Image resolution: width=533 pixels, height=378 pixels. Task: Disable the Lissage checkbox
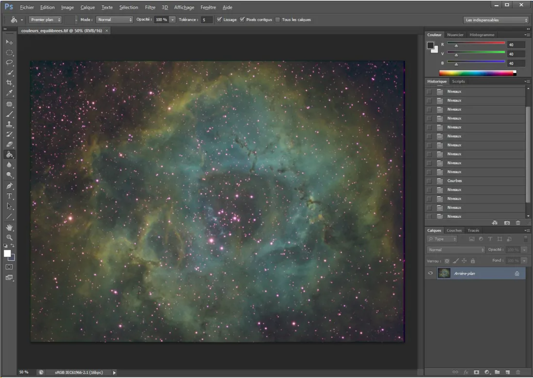tap(219, 20)
